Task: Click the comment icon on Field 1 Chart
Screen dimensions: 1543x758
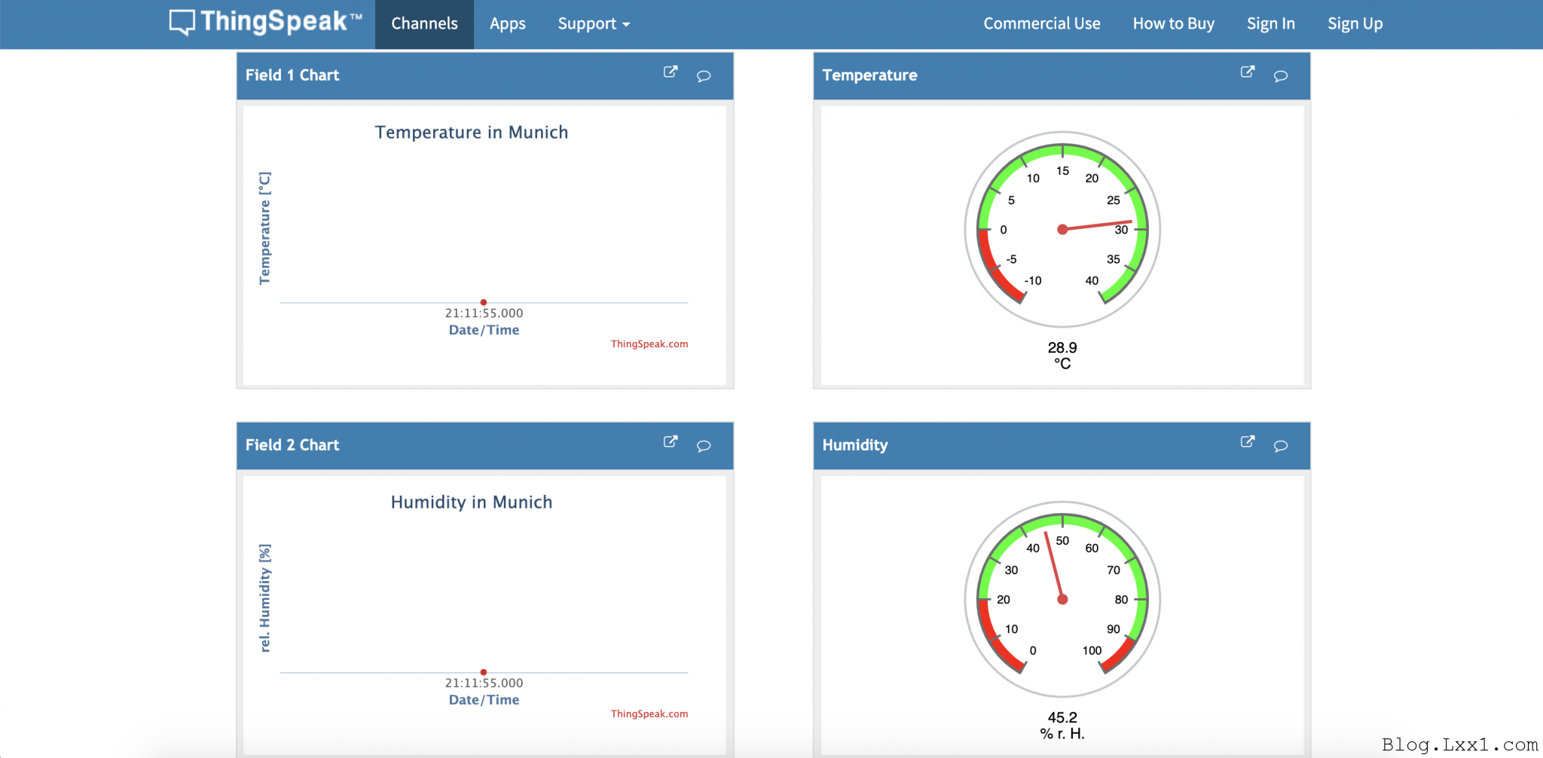Action: point(704,75)
